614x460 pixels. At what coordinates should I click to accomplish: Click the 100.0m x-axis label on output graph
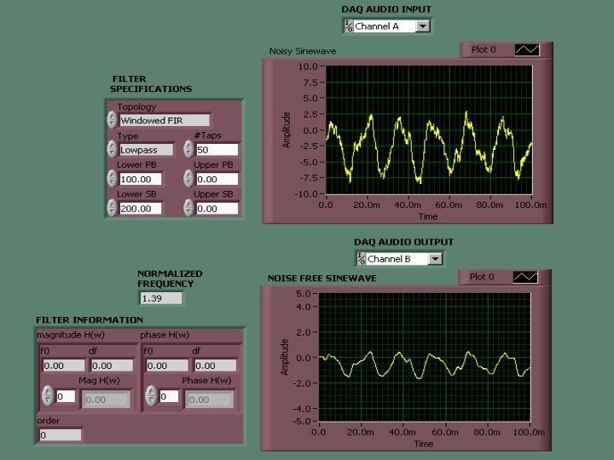click(529, 432)
